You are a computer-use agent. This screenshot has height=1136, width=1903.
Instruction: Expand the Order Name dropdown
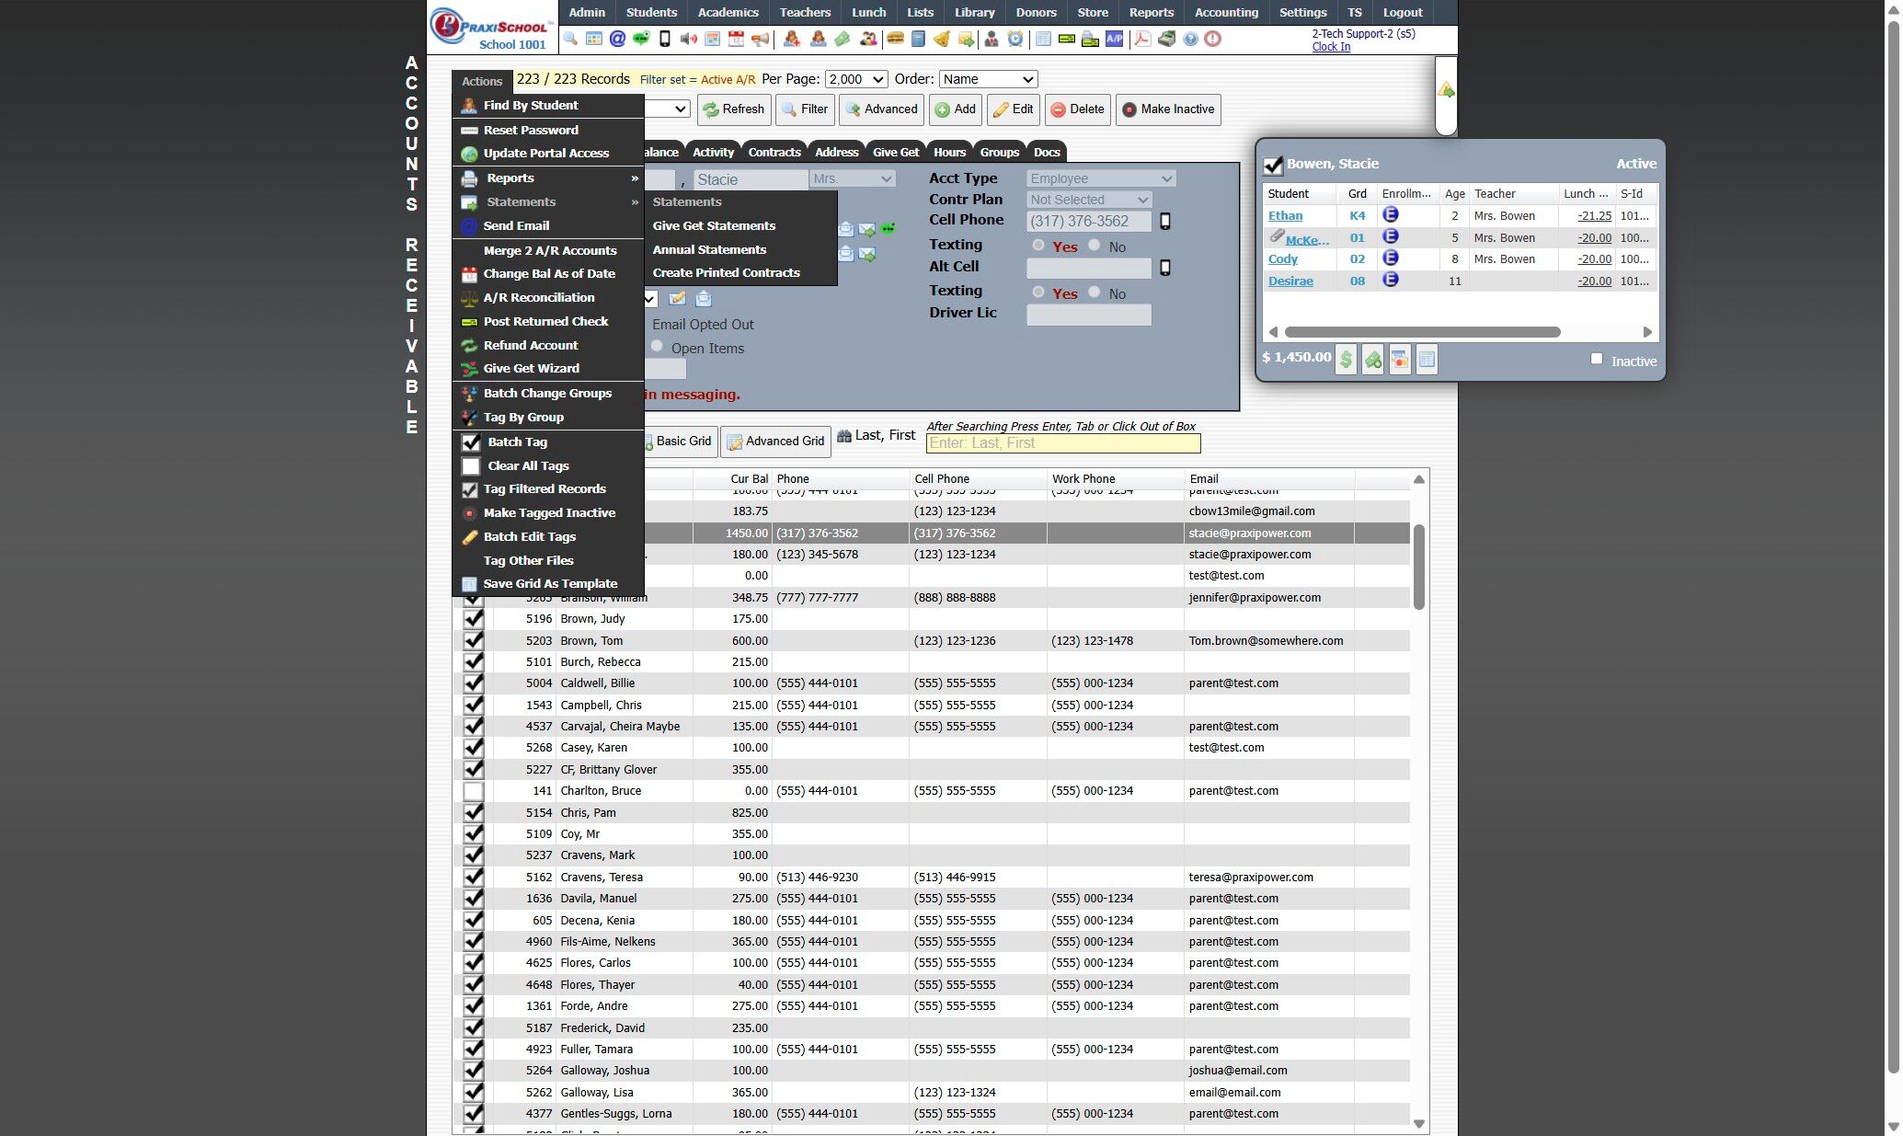988,80
